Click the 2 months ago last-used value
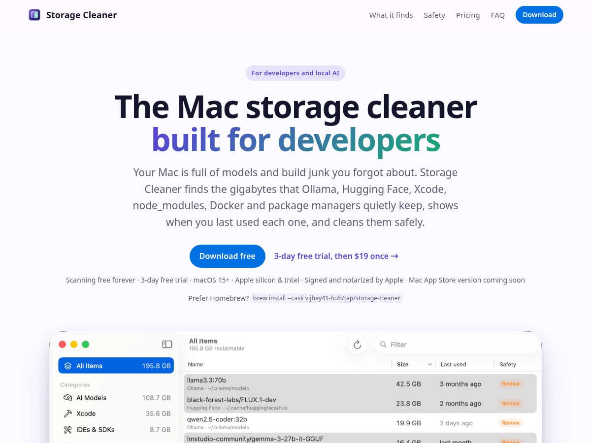Image resolution: width=591 pixels, height=443 pixels. tap(460, 404)
